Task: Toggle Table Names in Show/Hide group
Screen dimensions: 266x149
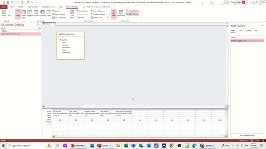Action: [132, 14]
